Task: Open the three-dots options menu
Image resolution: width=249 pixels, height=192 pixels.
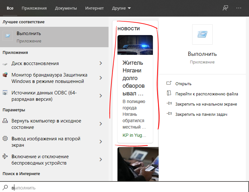Action: (x=239, y=8)
